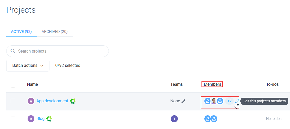Click green logo icon next to App development
Image resolution: width=290 pixels, height=129 pixels.
(x=73, y=101)
